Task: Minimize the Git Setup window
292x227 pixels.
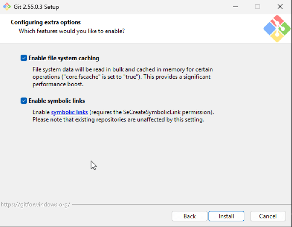Action: [235, 7]
